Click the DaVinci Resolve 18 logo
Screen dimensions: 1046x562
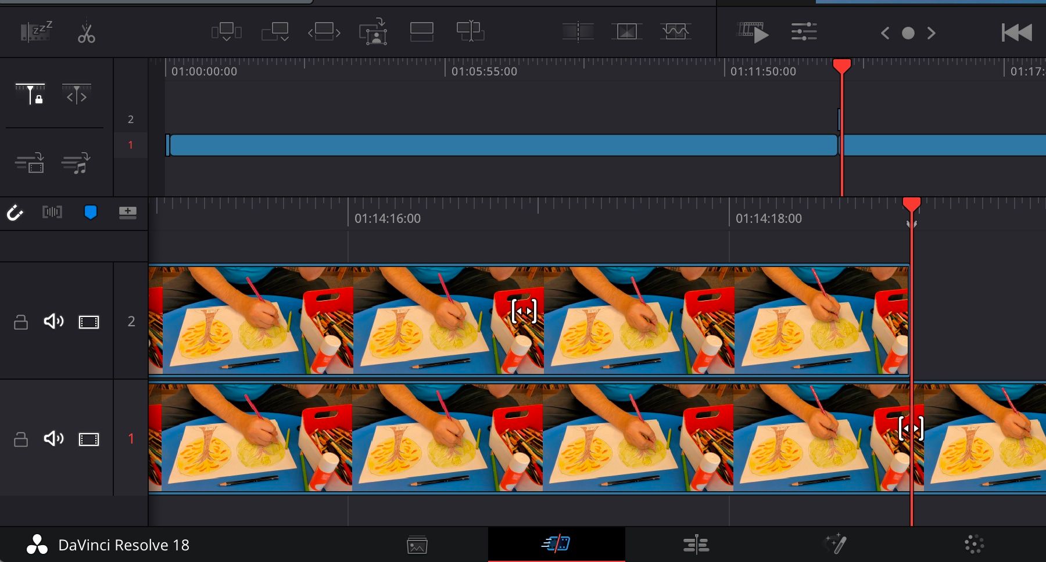(x=37, y=545)
